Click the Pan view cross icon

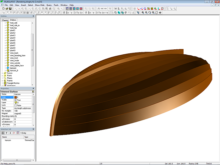click(x=160, y=13)
